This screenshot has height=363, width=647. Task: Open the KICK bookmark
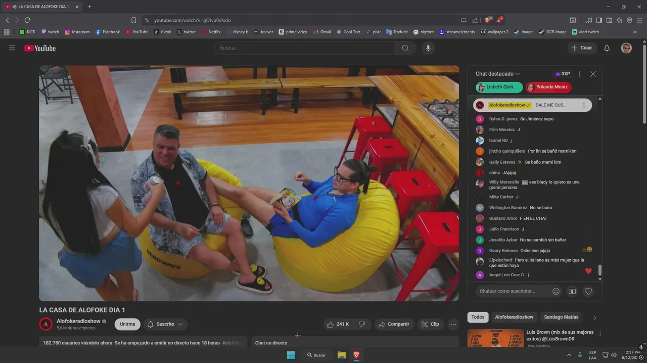click(x=27, y=32)
